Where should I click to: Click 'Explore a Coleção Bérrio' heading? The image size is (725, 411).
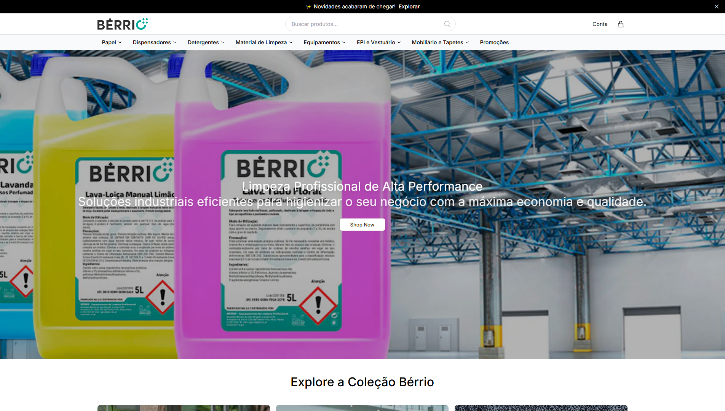362,382
